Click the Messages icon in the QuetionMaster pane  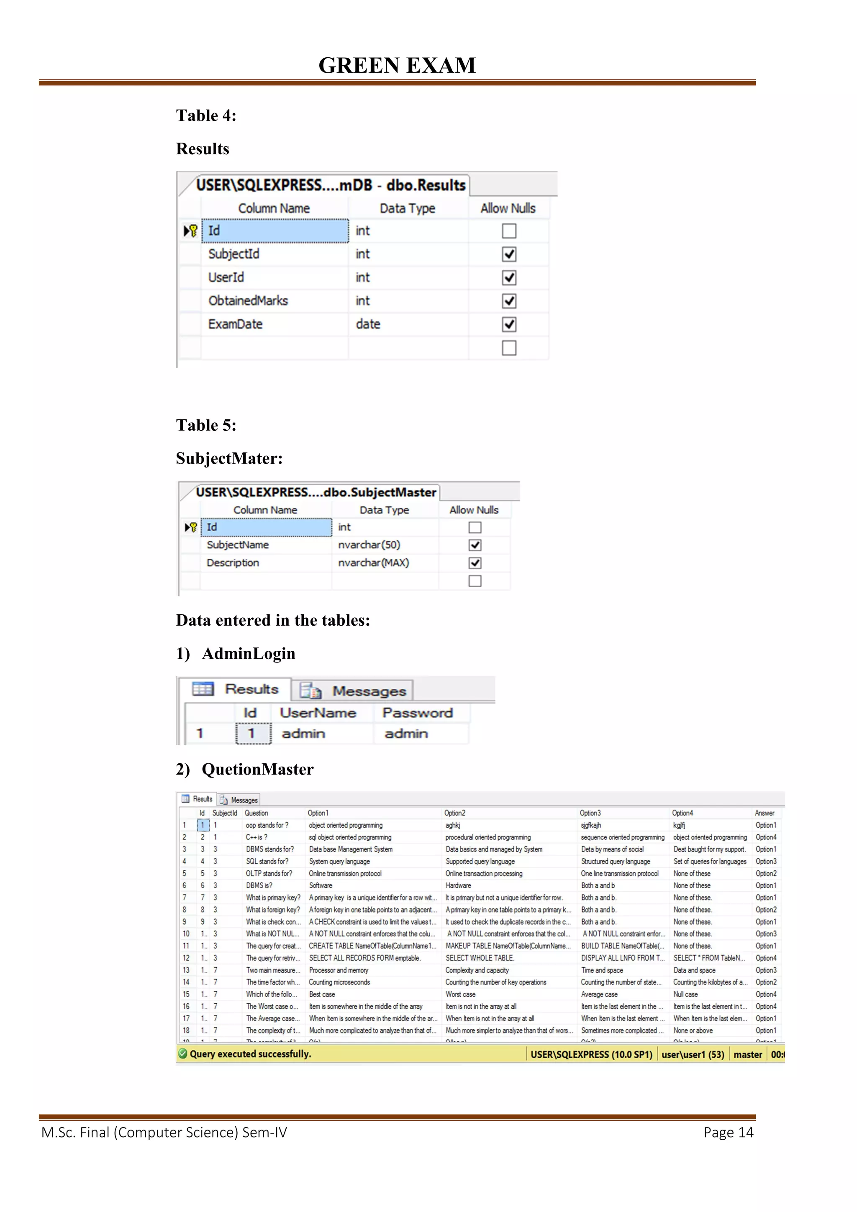[223, 800]
